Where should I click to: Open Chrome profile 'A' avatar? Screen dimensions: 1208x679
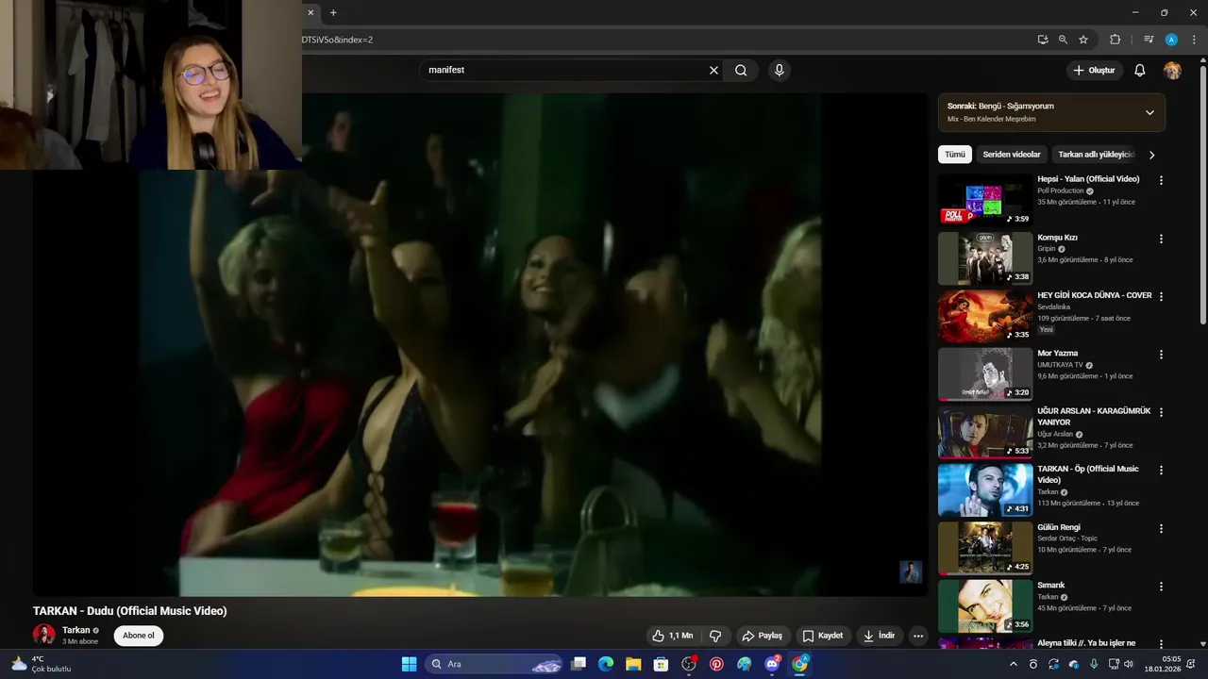[1171, 40]
